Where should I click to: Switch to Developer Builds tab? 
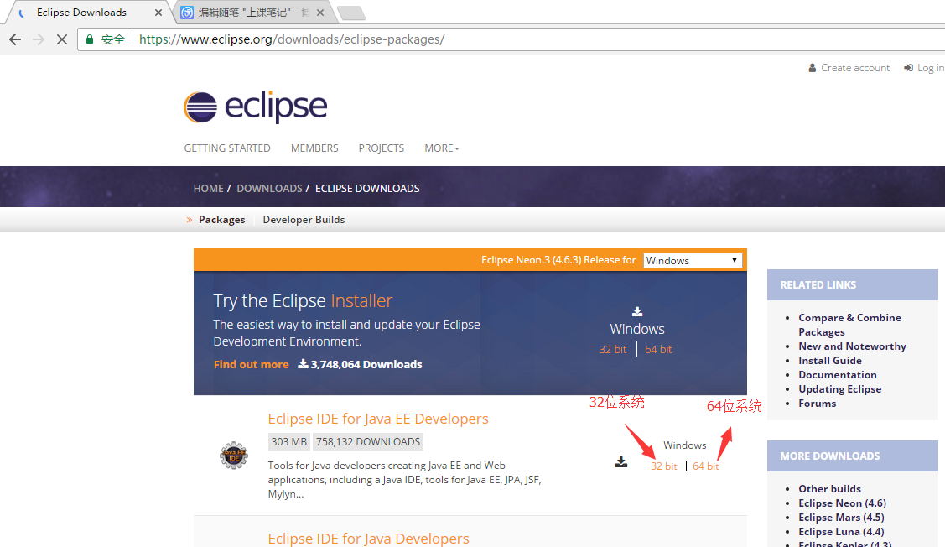click(304, 220)
